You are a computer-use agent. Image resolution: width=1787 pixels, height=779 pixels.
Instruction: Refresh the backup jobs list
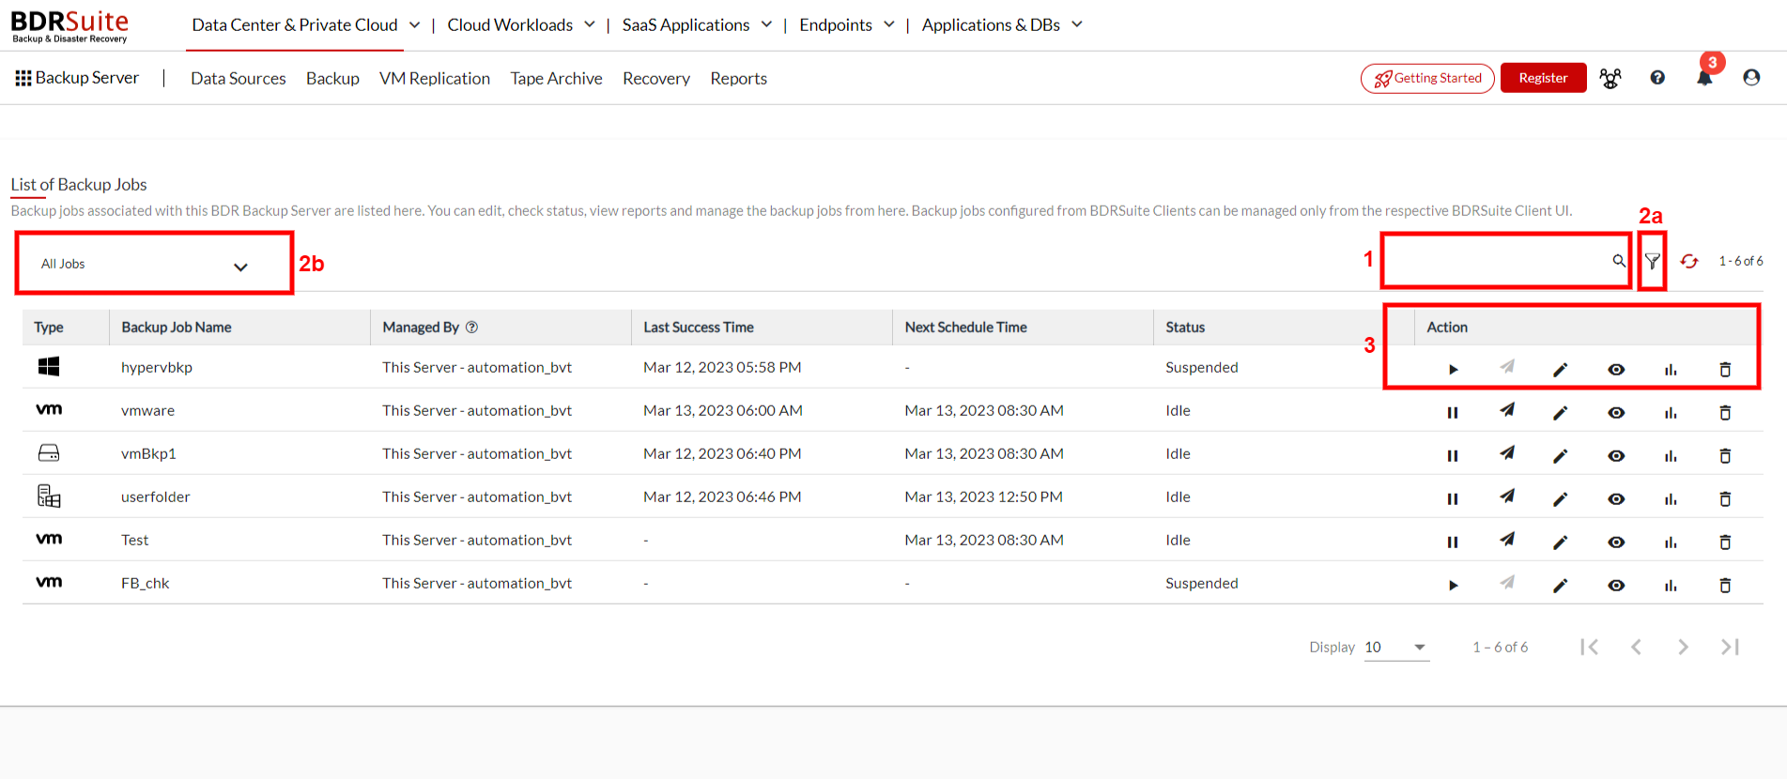pyautogui.click(x=1689, y=261)
